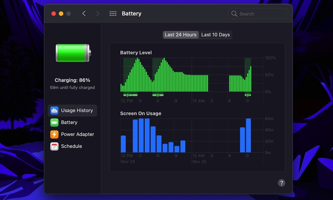Open Battery settings in sidebar
This screenshot has width=333, height=200.
click(72, 122)
